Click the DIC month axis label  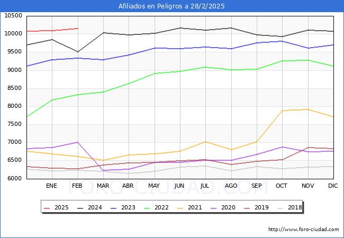333,186
